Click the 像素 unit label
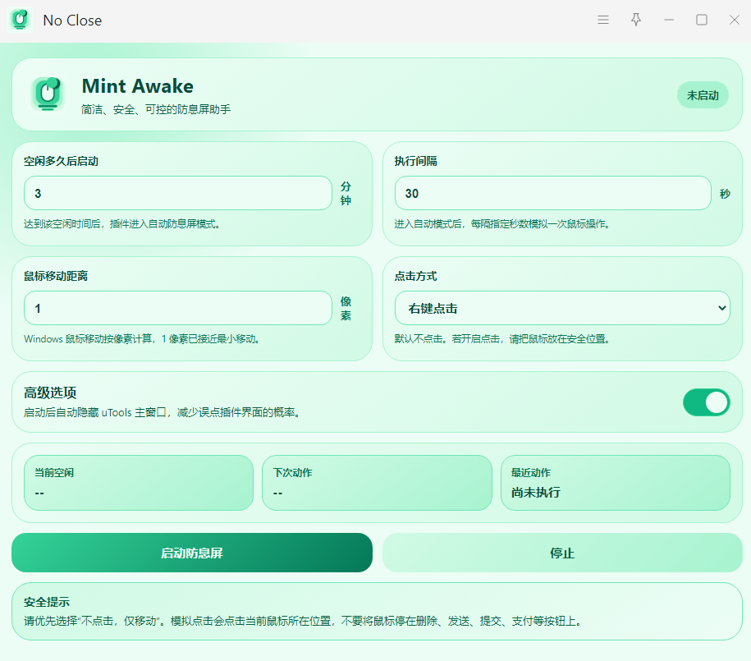This screenshot has width=751, height=661. (x=346, y=308)
